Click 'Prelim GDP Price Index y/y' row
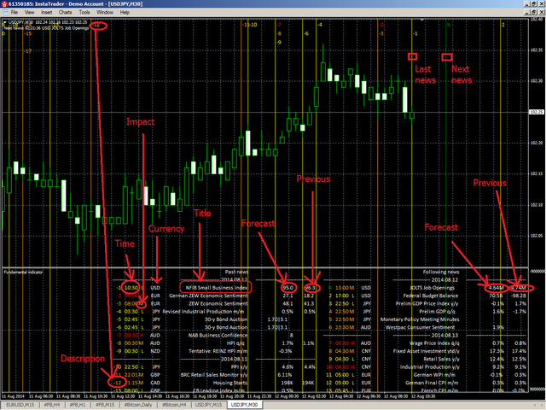Viewport: 546px width, 410px height. [x=427, y=303]
